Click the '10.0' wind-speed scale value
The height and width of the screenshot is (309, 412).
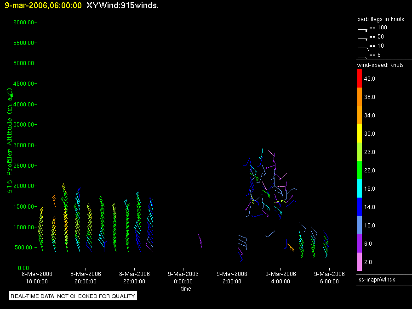pyautogui.click(x=369, y=225)
